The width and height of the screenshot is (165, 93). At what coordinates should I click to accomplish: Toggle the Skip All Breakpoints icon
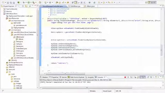[x=19, y=2]
